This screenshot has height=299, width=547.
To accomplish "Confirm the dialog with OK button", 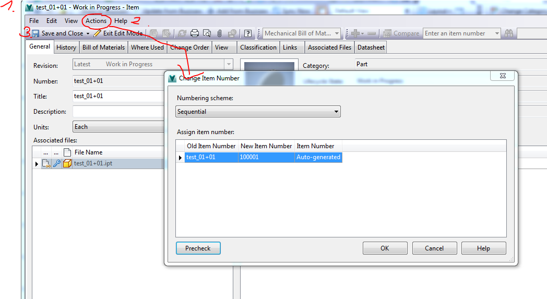I will click(x=385, y=248).
